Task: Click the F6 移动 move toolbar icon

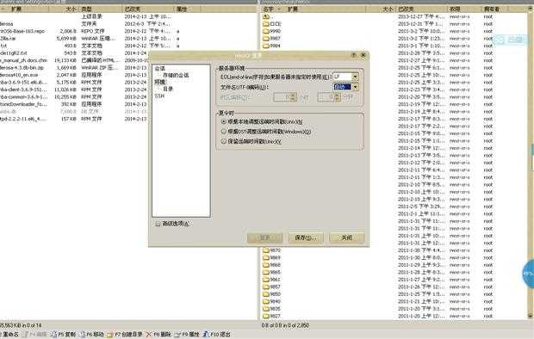Action: [x=83, y=335]
